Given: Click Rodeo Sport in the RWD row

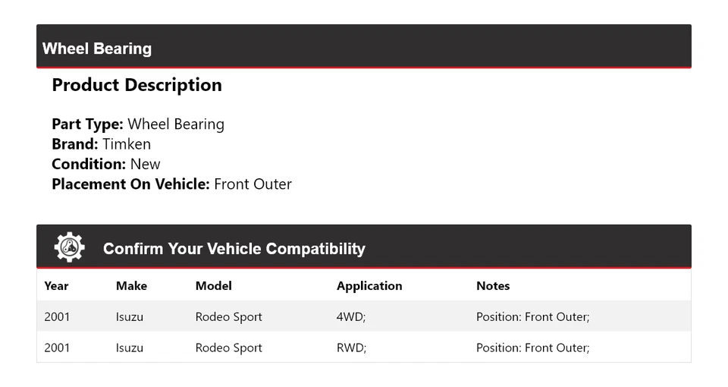Looking at the screenshot, I should (x=228, y=348).
